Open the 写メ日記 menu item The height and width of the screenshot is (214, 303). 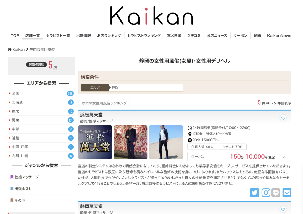click(x=174, y=35)
